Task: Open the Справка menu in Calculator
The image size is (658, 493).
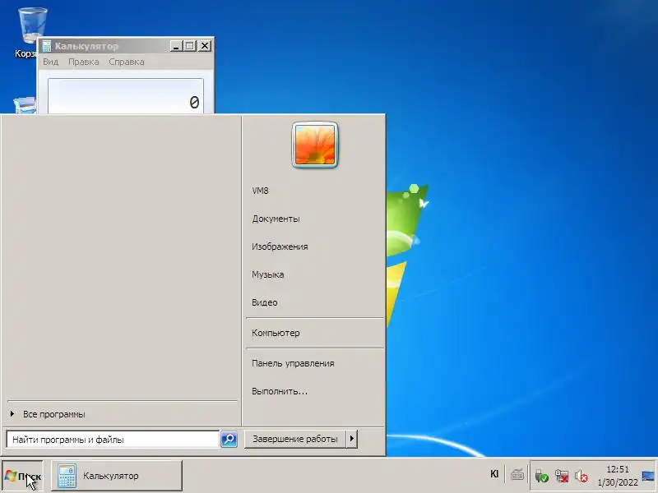Action: coord(127,62)
